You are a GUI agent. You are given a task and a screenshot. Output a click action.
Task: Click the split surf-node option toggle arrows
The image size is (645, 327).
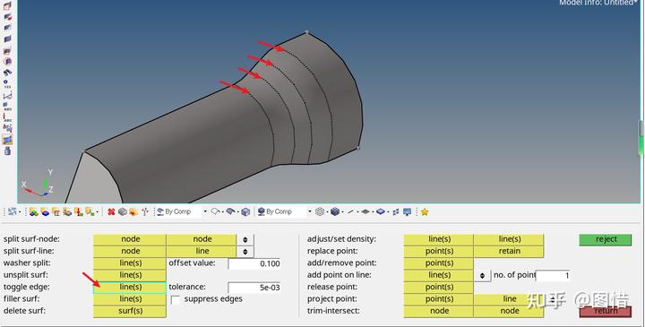tap(245, 239)
